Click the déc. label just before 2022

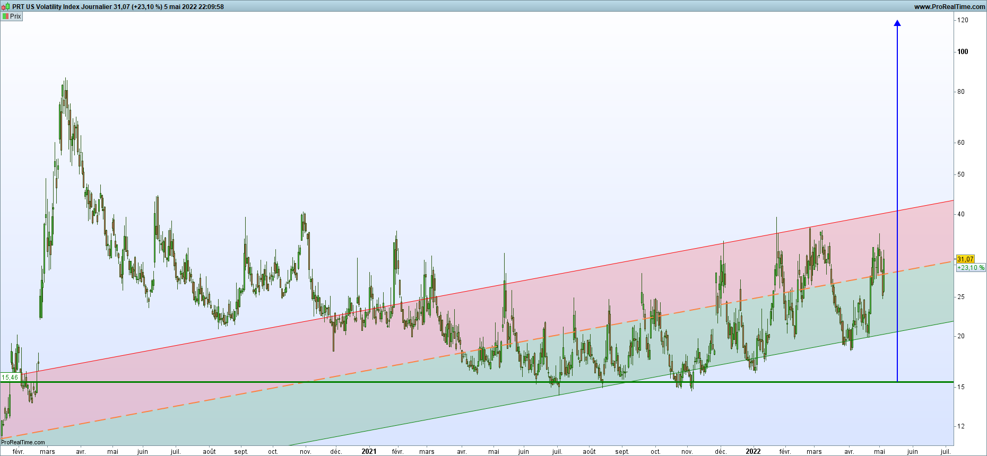click(x=720, y=452)
